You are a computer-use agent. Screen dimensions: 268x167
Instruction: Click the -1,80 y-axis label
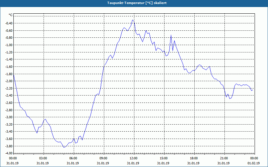coord(9,74)
